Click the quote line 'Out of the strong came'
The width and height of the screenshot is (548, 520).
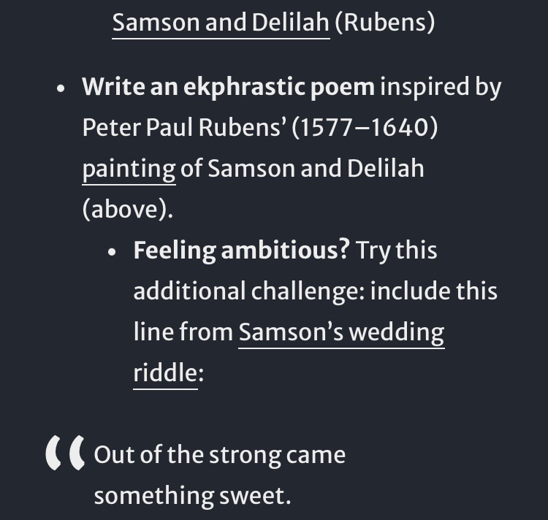[219, 455]
